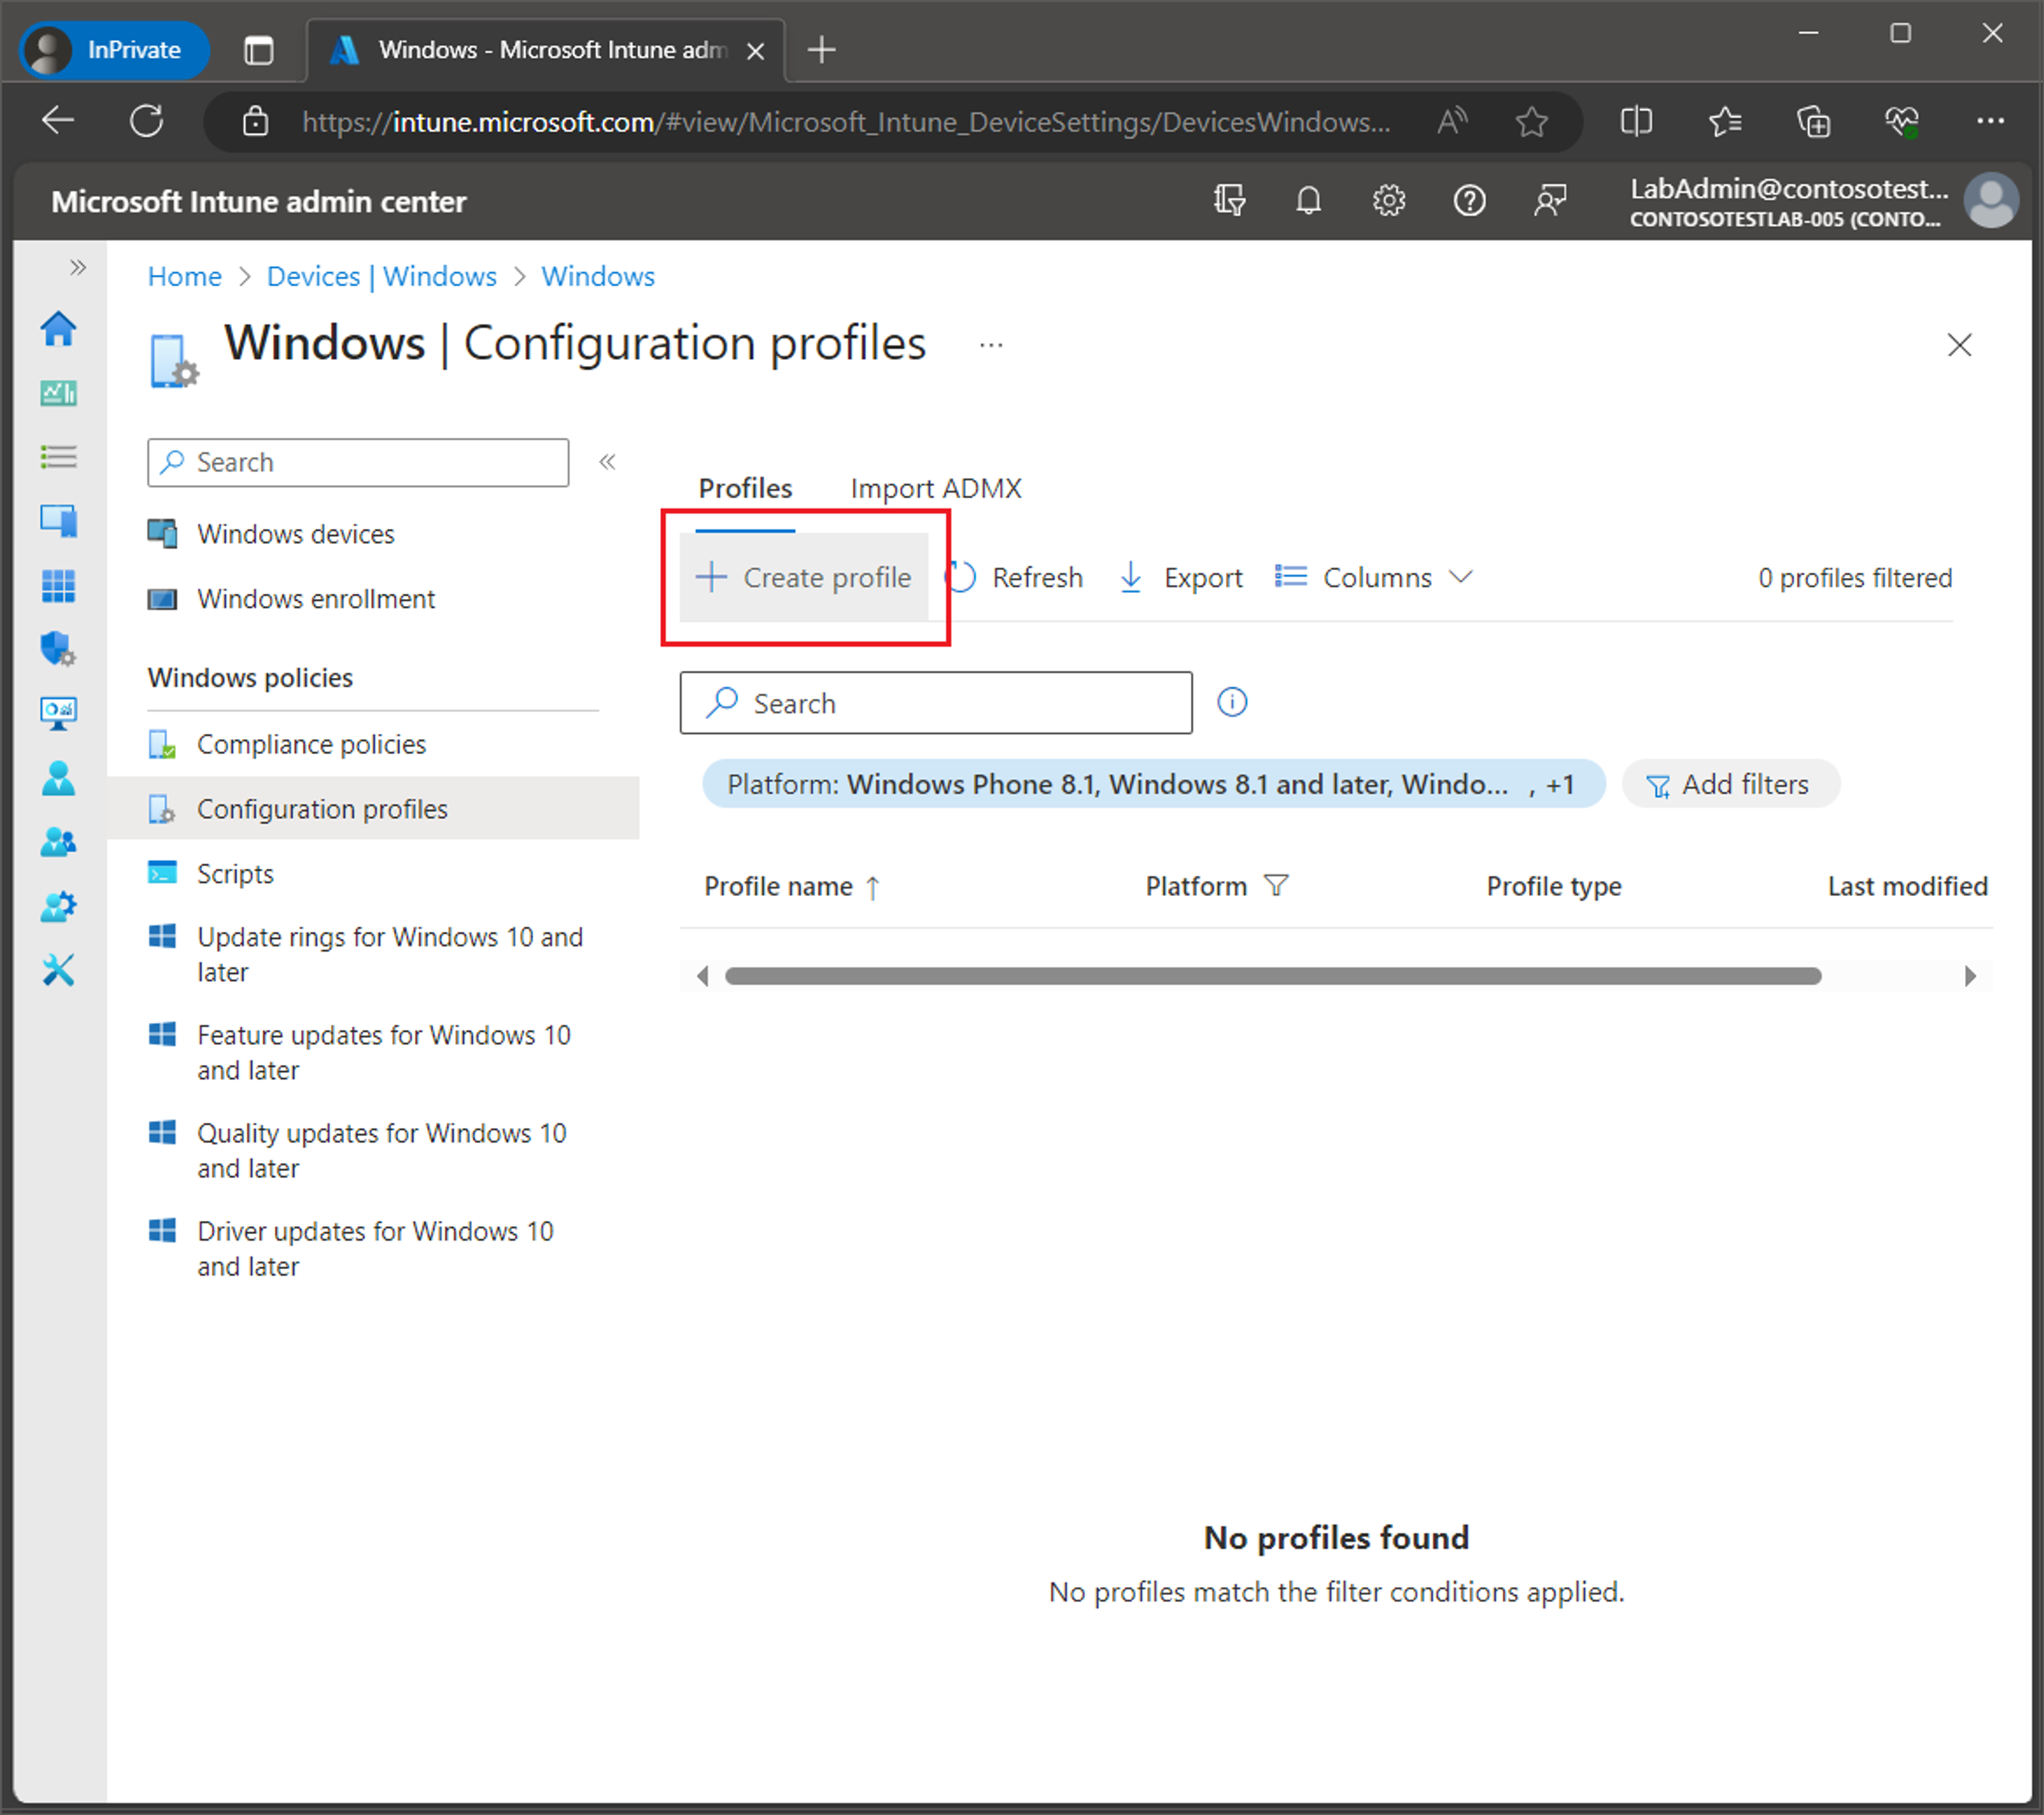This screenshot has height=1815, width=2044.
Task: Open Tenant administration icon in sidebar
Action: click(x=58, y=906)
